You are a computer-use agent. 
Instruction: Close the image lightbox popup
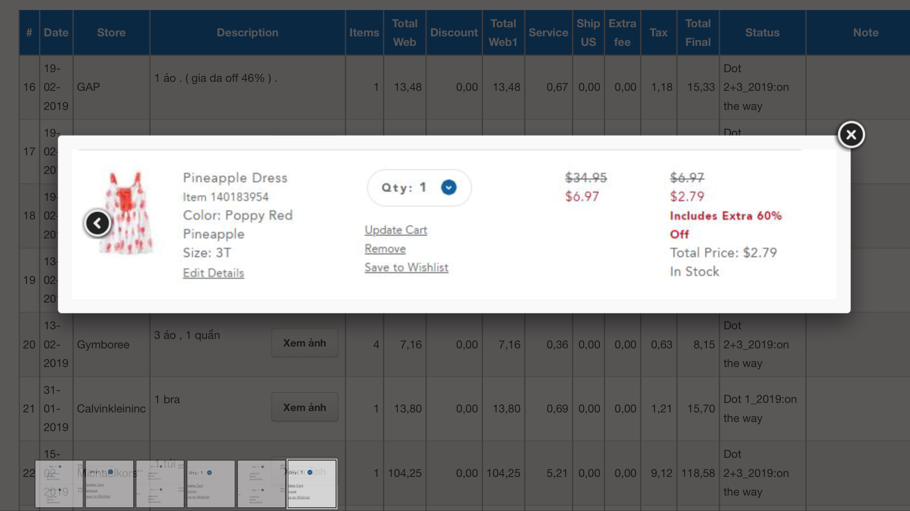tap(851, 134)
